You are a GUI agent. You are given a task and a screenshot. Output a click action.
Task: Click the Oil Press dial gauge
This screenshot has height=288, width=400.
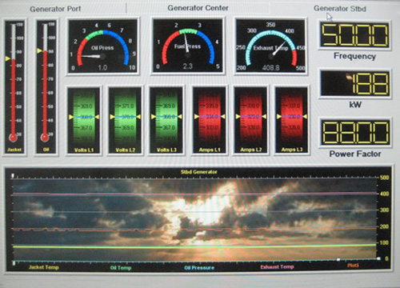[x=103, y=46]
